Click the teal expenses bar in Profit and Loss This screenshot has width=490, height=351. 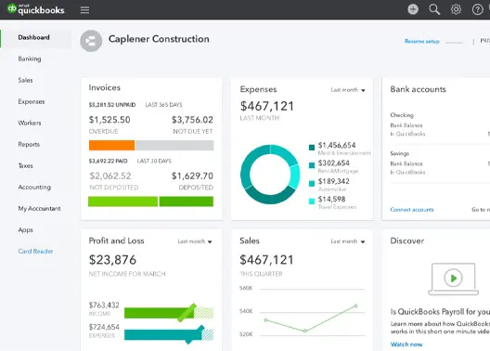[x=162, y=334]
